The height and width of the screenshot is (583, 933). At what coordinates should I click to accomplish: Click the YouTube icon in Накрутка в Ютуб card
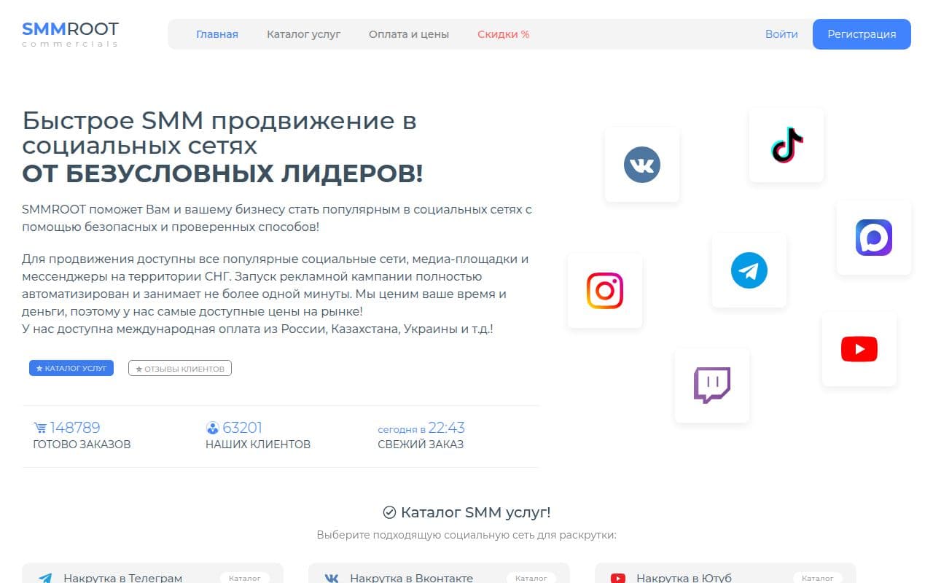tap(617, 579)
